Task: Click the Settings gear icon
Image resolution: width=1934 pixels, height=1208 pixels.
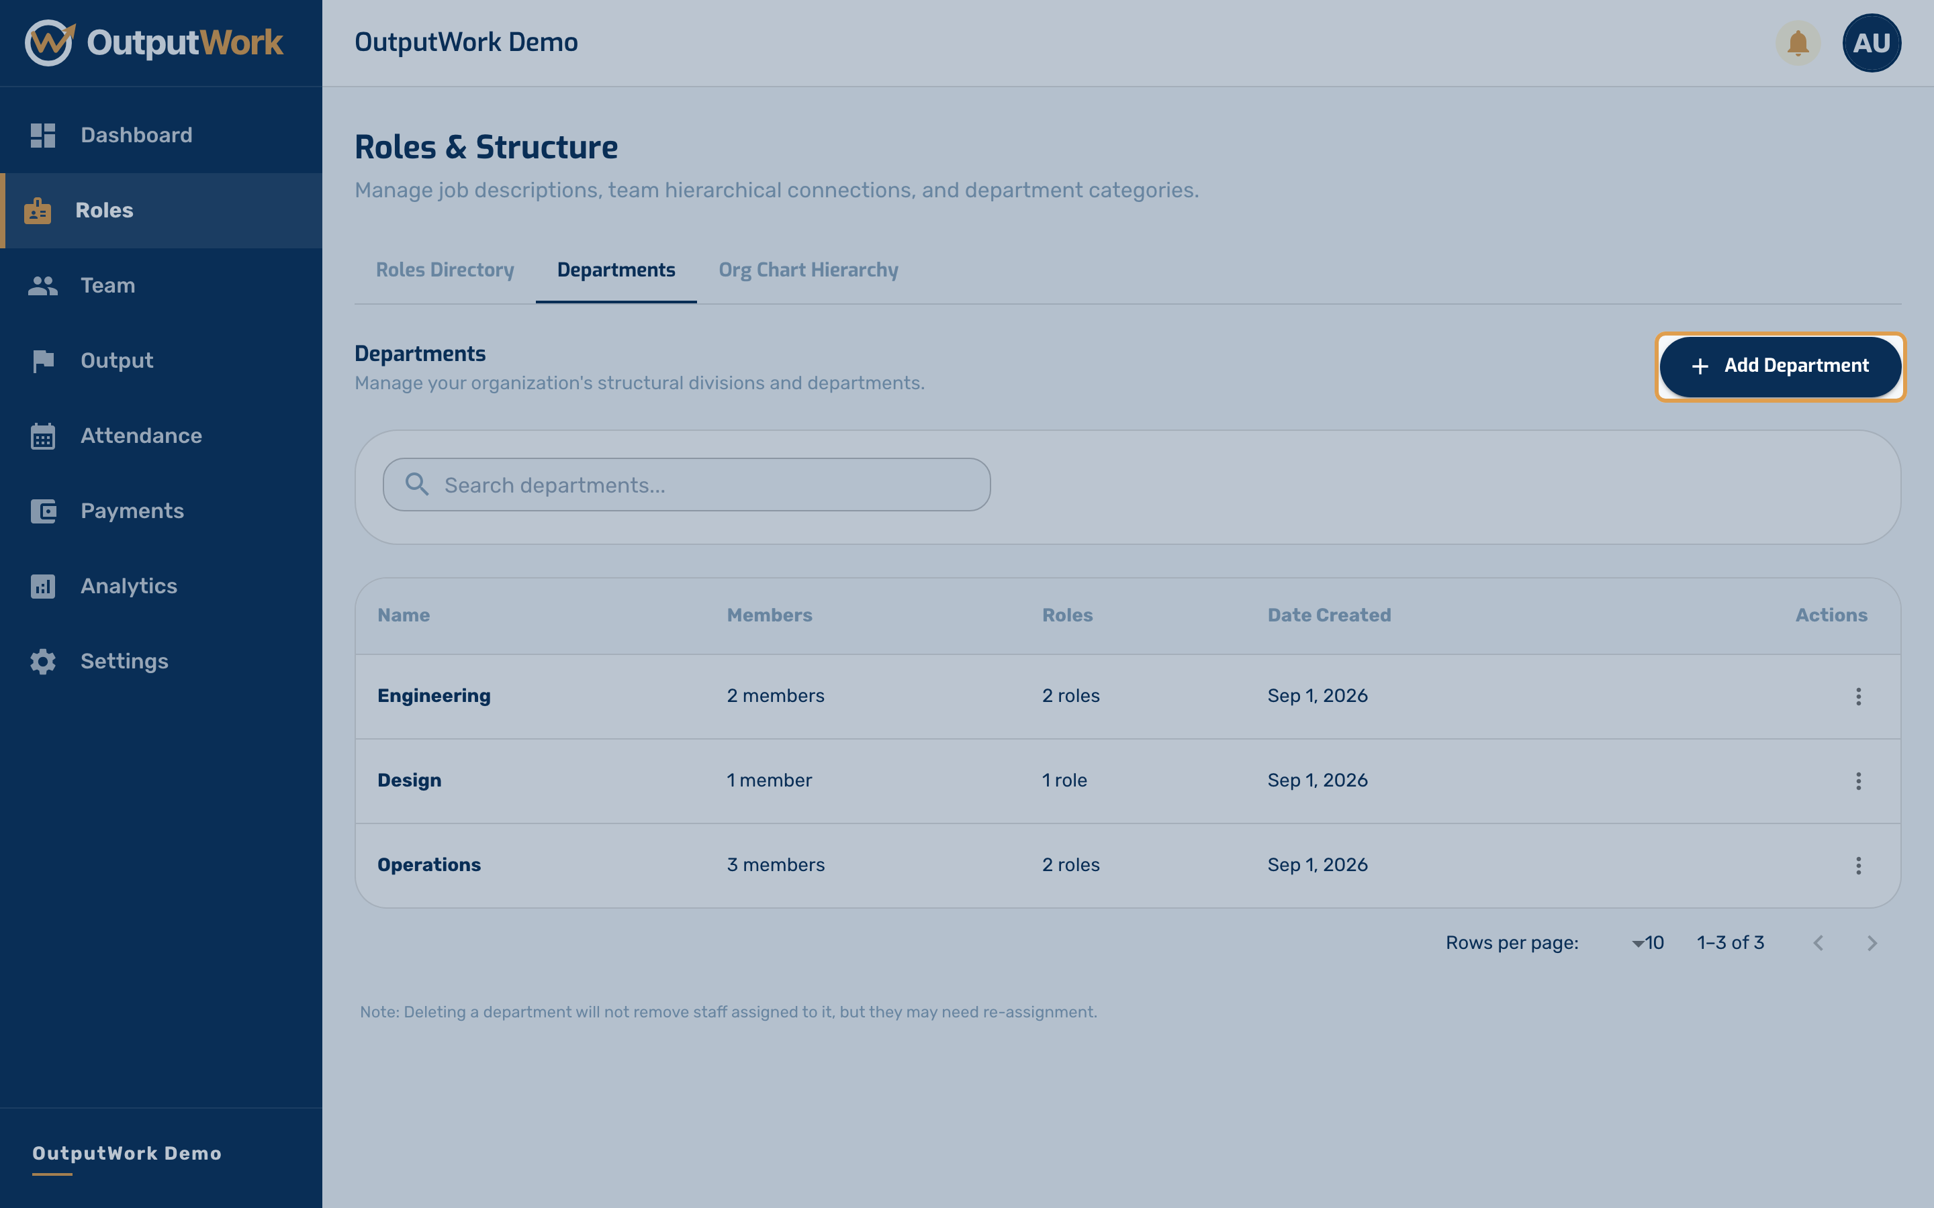Action: [x=43, y=662]
